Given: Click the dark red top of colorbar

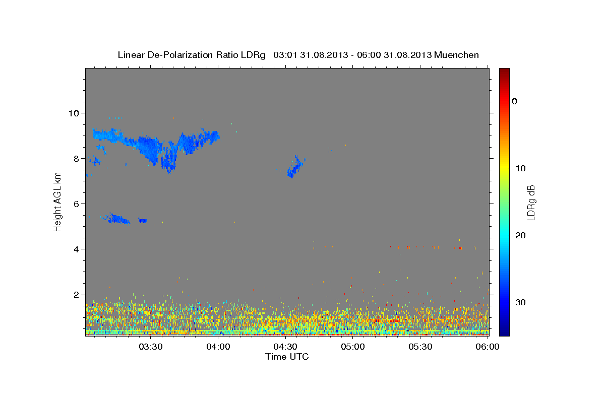Looking at the screenshot, I should point(504,72).
